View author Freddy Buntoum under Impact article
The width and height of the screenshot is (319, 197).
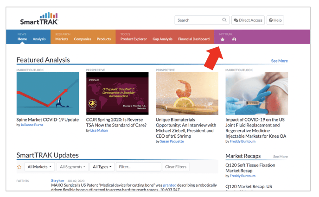(x=242, y=141)
